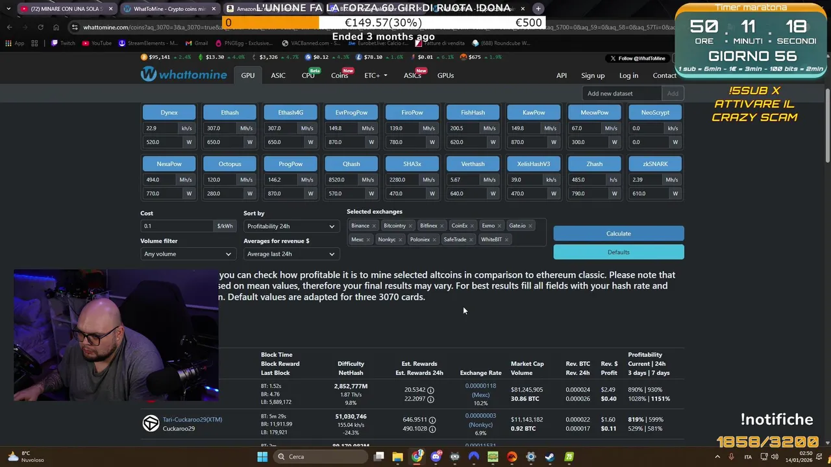Toggle the NeoScrypt algorithm button
The image size is (831, 467).
655,112
